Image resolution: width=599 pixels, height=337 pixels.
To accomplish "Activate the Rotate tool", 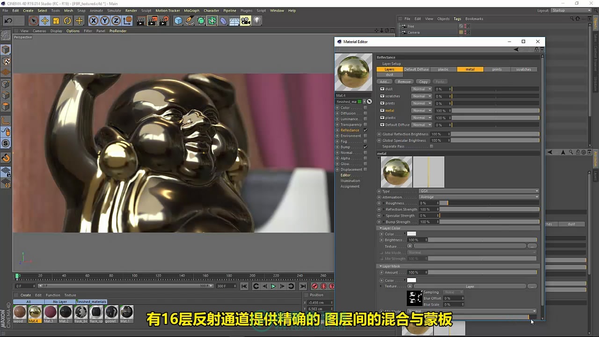I will [x=67, y=21].
